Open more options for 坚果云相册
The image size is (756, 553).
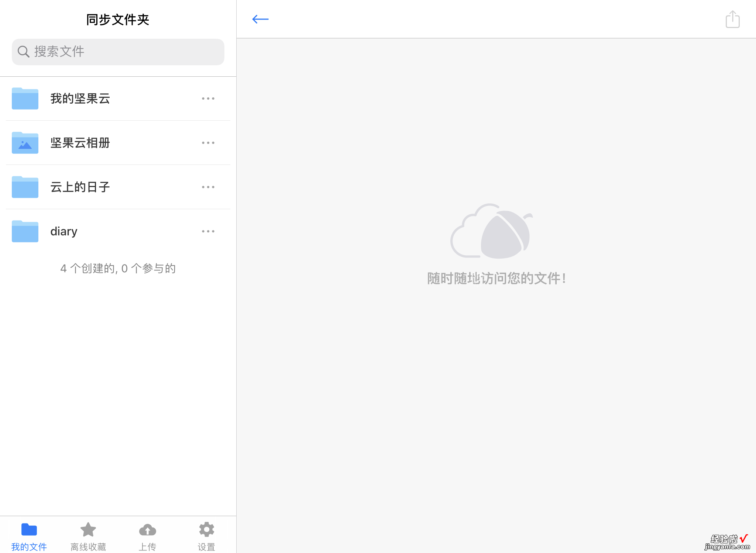[x=208, y=143]
